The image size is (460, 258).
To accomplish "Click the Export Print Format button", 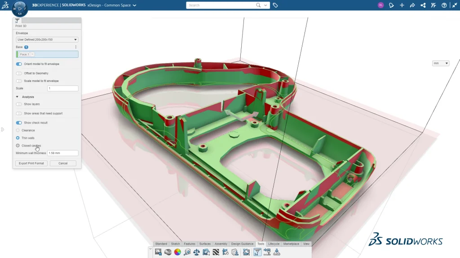I will [x=31, y=163].
